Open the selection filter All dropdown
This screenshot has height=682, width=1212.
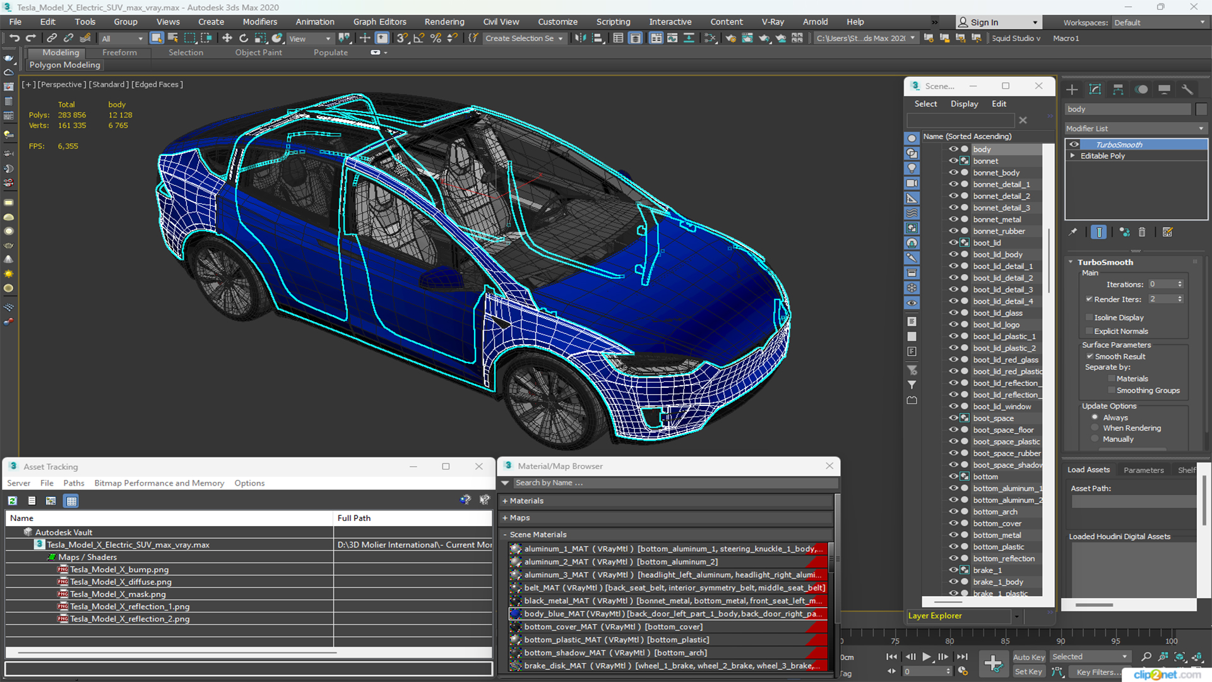(123, 39)
